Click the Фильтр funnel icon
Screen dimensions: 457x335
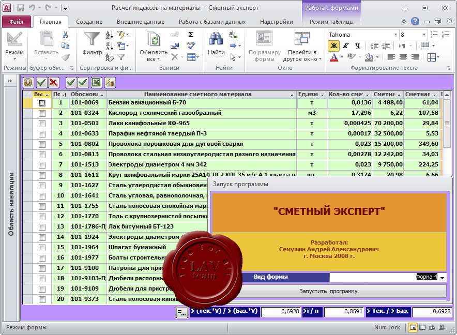92,39
